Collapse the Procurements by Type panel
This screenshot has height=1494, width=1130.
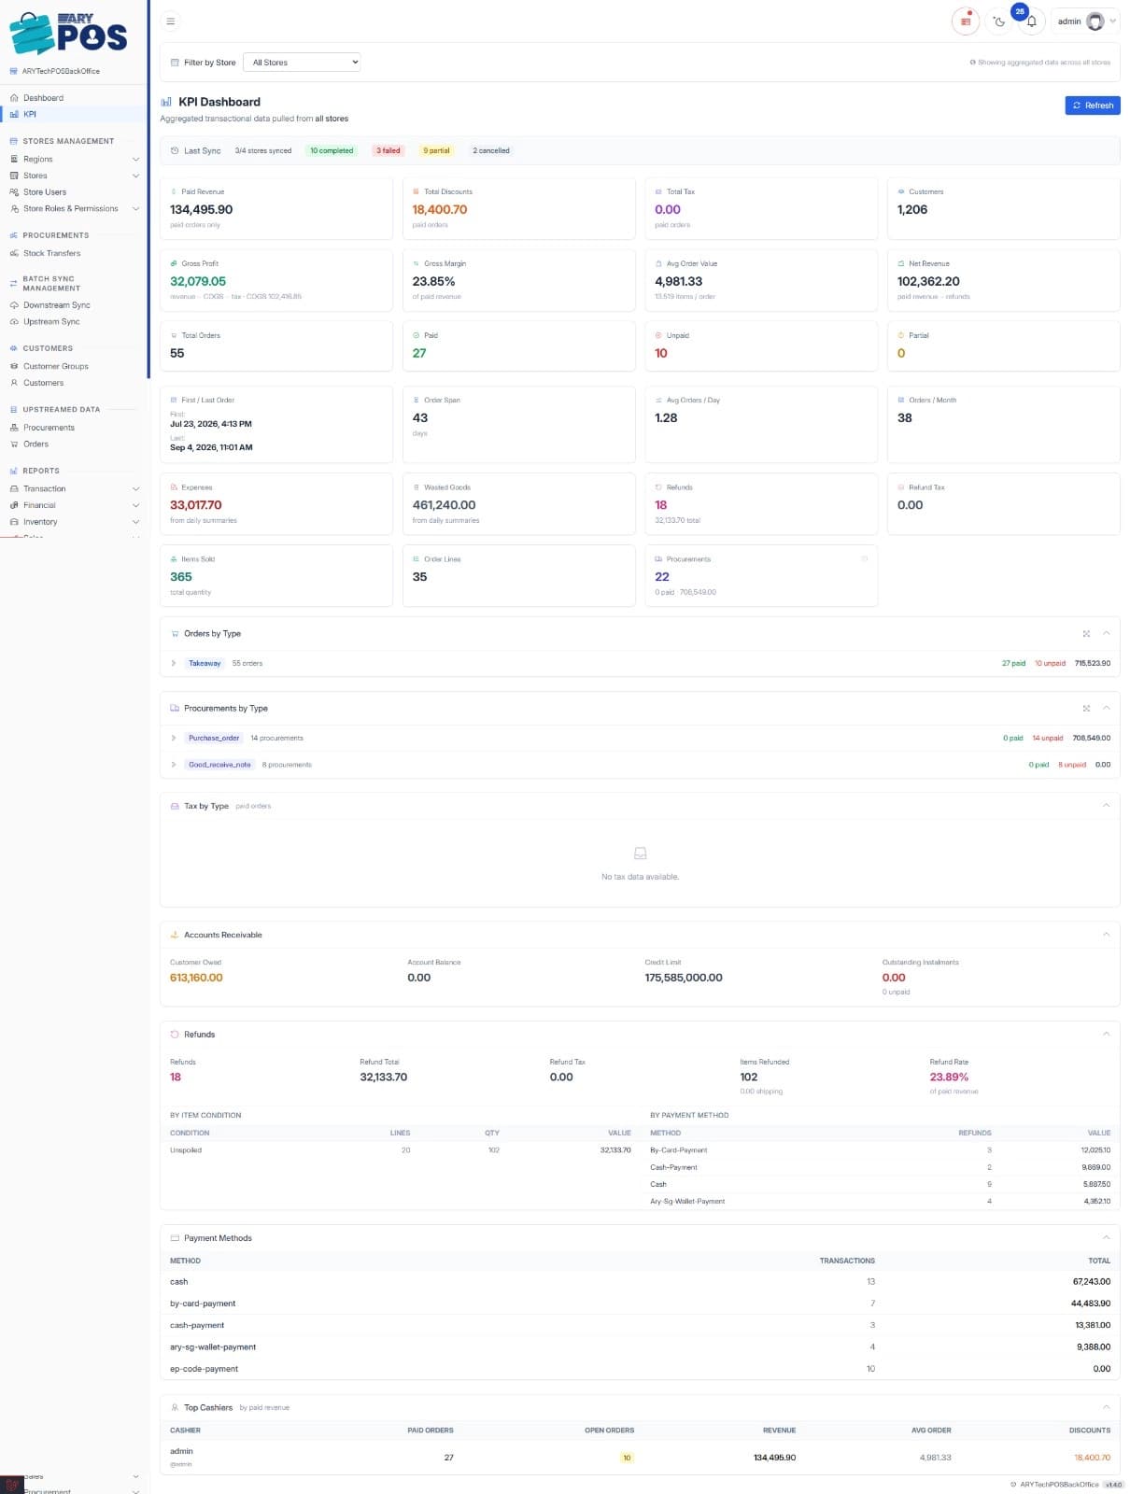click(1107, 708)
